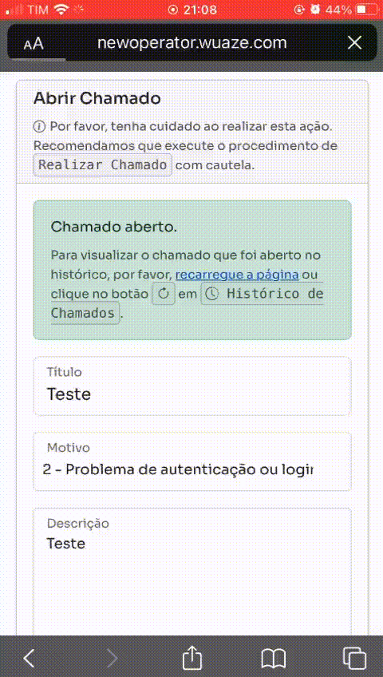Click the 'Chamado aberto.' alert heading
383x677 pixels.
pyautogui.click(x=114, y=228)
